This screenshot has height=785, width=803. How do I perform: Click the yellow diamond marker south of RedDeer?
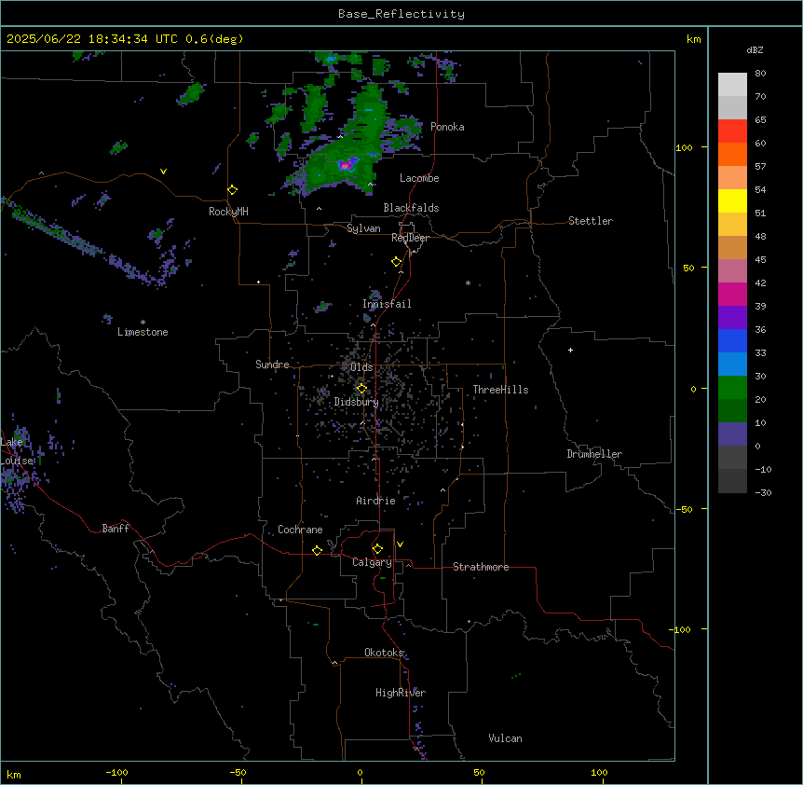(397, 262)
